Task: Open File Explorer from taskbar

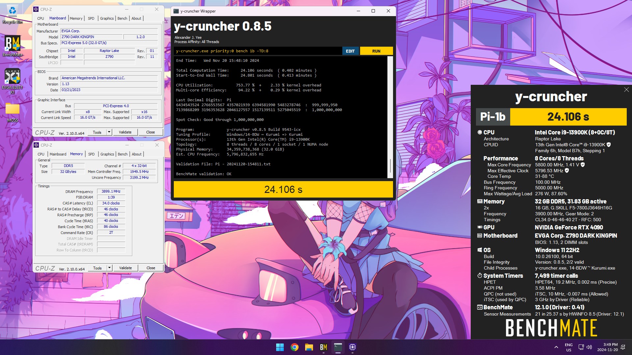Action: click(x=309, y=347)
